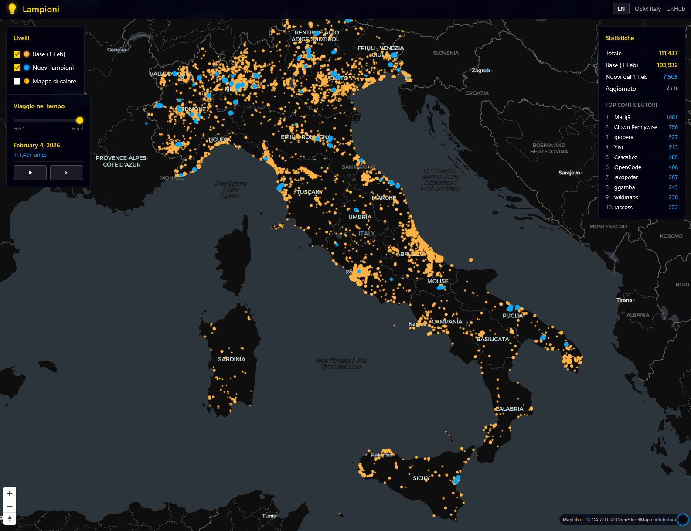
Task: Enable the Mappa di calore heatmap layer
Action: pos(17,81)
